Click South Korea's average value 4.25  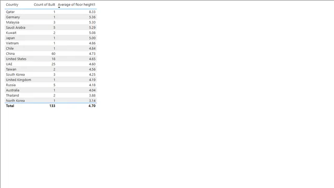click(92, 74)
